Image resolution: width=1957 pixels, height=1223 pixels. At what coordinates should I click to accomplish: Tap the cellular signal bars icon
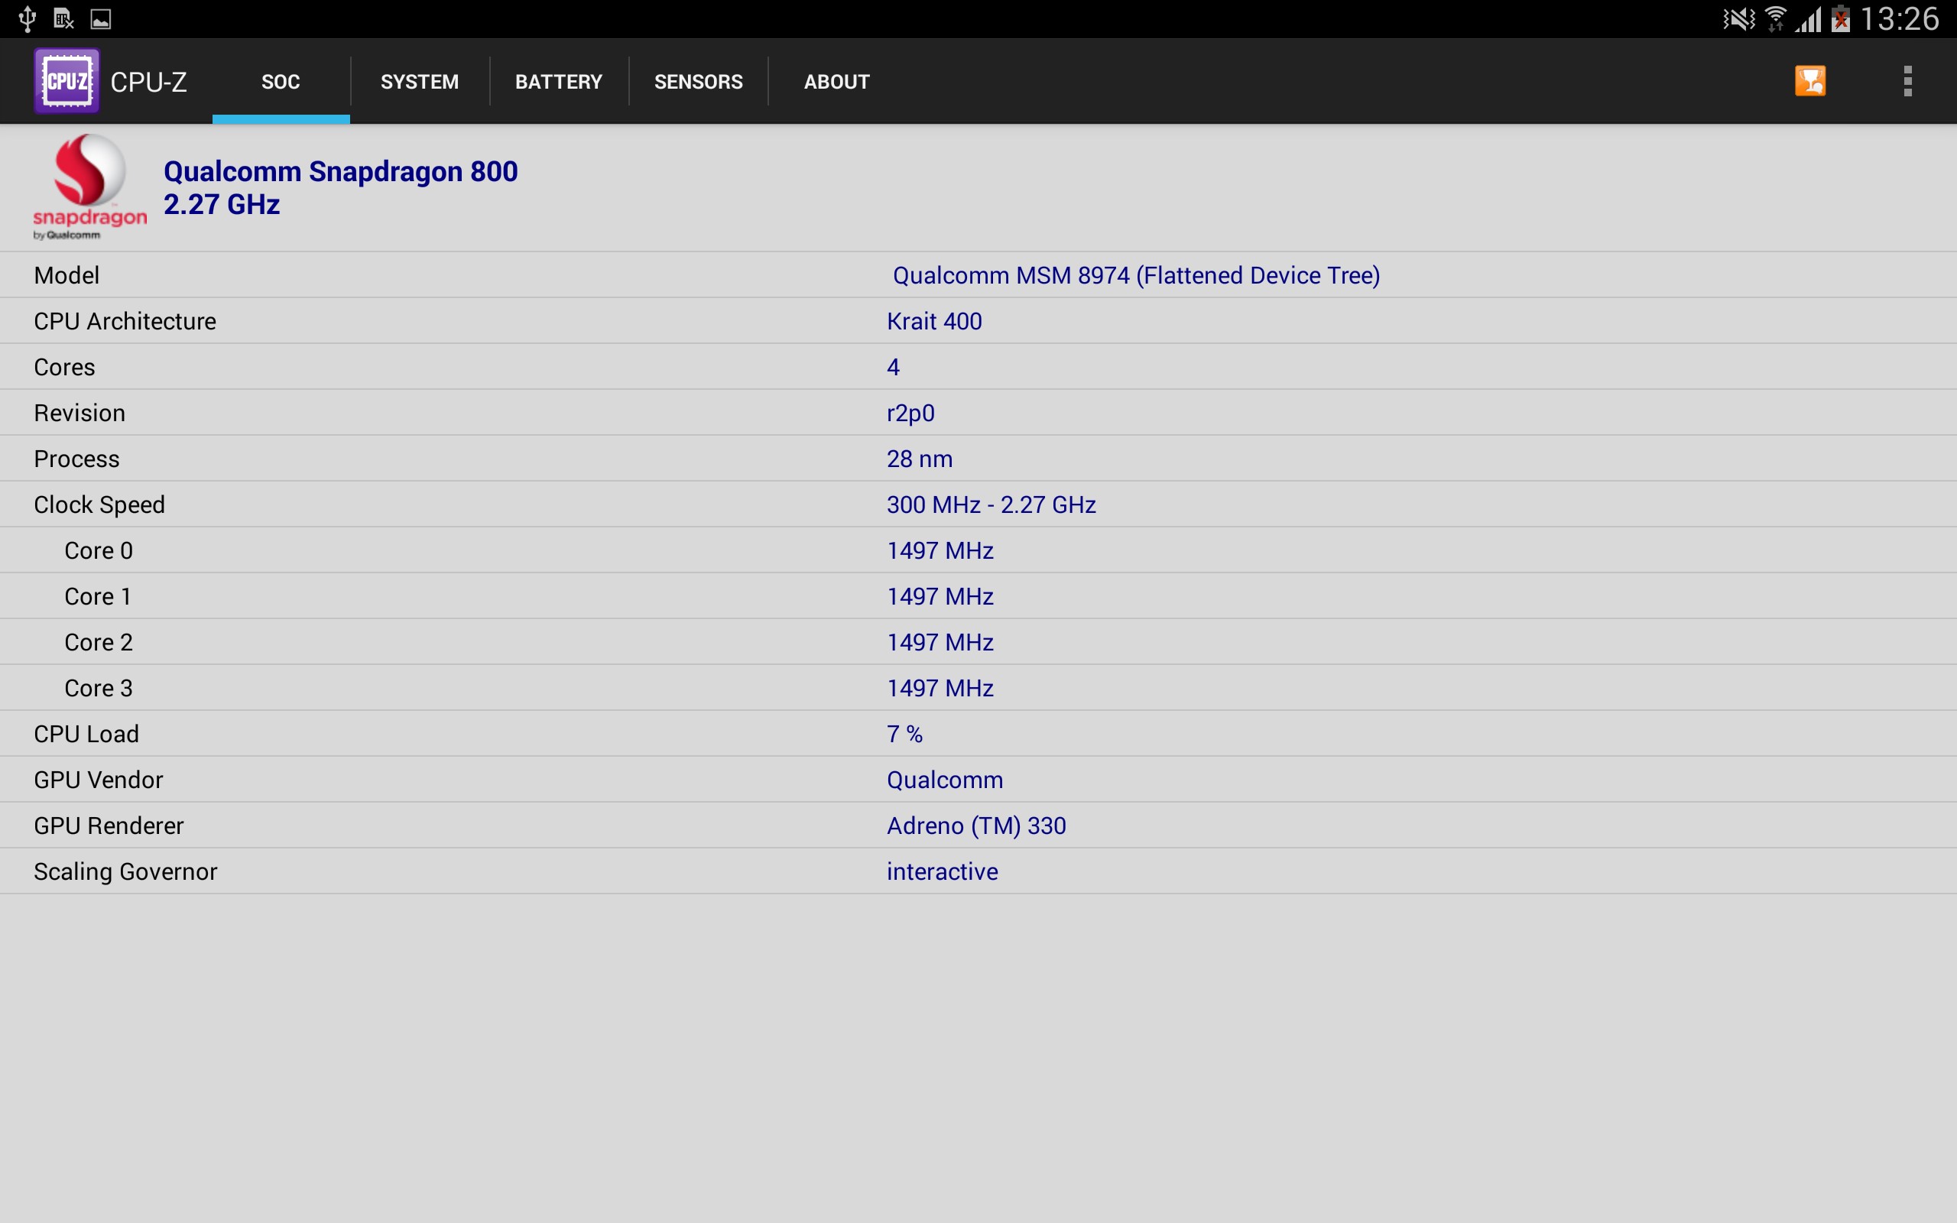(x=1808, y=18)
